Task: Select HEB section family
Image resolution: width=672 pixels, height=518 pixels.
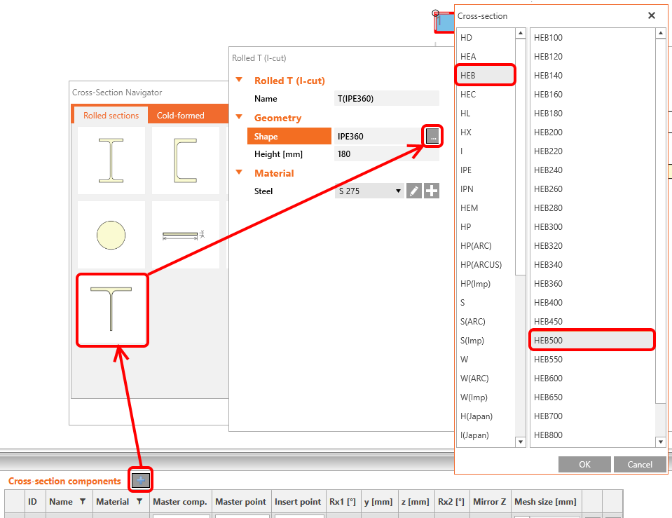Action: point(486,76)
